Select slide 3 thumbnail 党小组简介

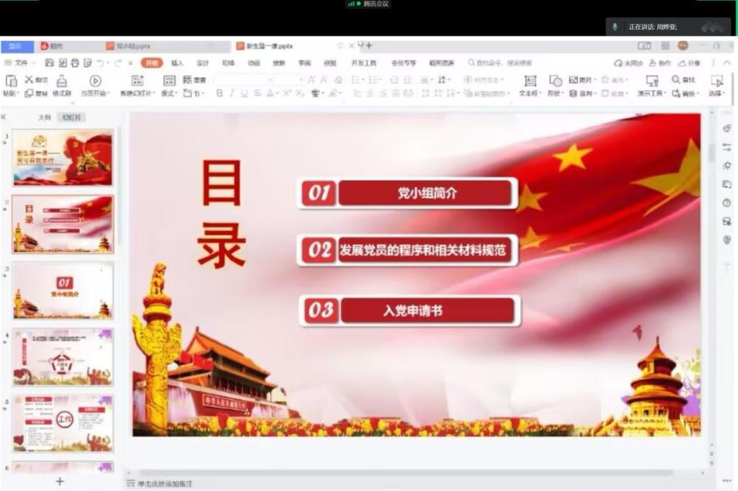pos(63,290)
